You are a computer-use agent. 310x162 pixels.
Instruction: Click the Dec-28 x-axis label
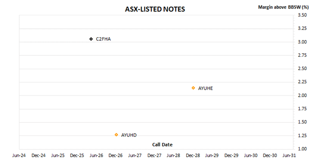[193, 155]
